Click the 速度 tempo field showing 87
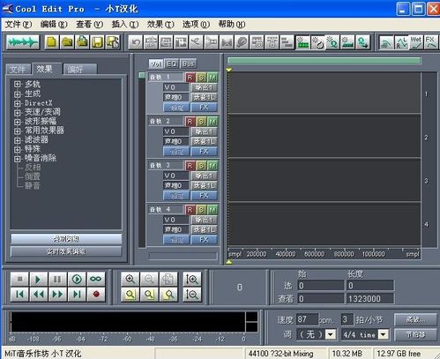The width and height of the screenshot is (440, 359). coord(307,319)
